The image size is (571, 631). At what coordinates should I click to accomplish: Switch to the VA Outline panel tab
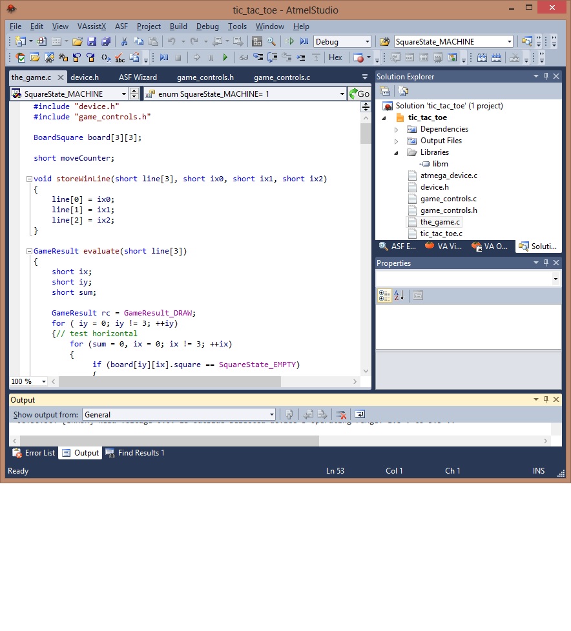(490, 246)
